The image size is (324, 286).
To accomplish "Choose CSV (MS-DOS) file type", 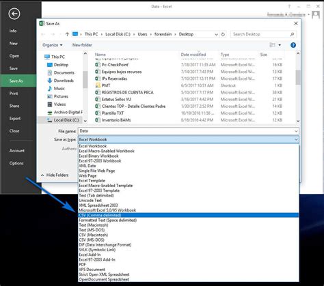I will 188,240.
